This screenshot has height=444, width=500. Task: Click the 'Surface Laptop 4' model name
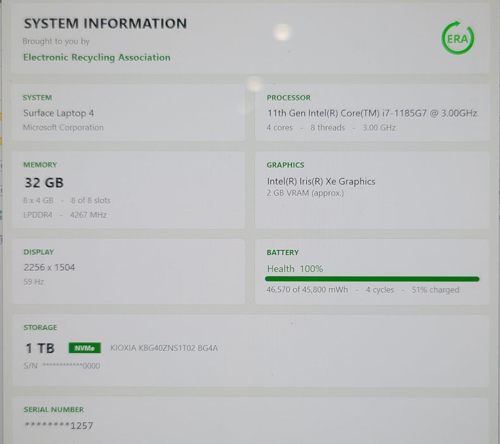[x=58, y=114]
